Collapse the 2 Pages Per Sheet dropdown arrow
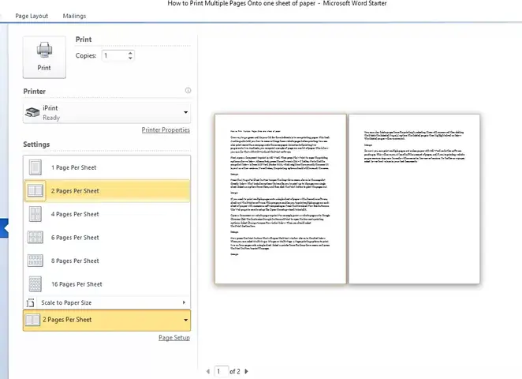This screenshot has height=379, width=522. pos(186,320)
